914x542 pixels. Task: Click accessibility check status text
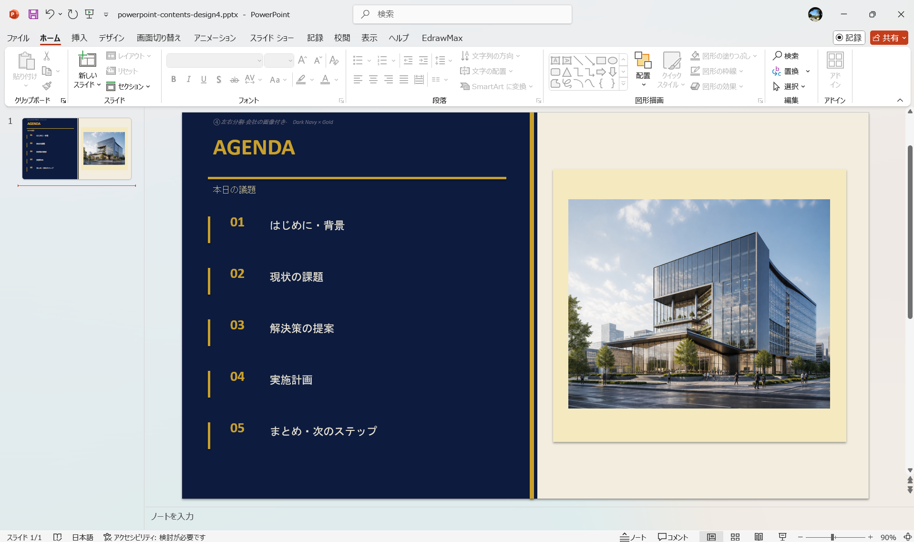(x=154, y=537)
